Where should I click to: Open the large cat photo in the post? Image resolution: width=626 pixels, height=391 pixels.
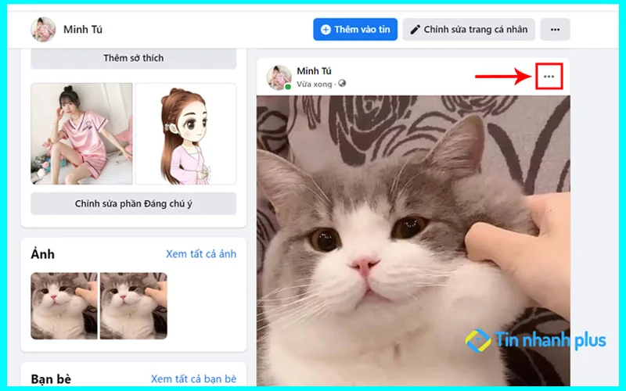(x=413, y=241)
